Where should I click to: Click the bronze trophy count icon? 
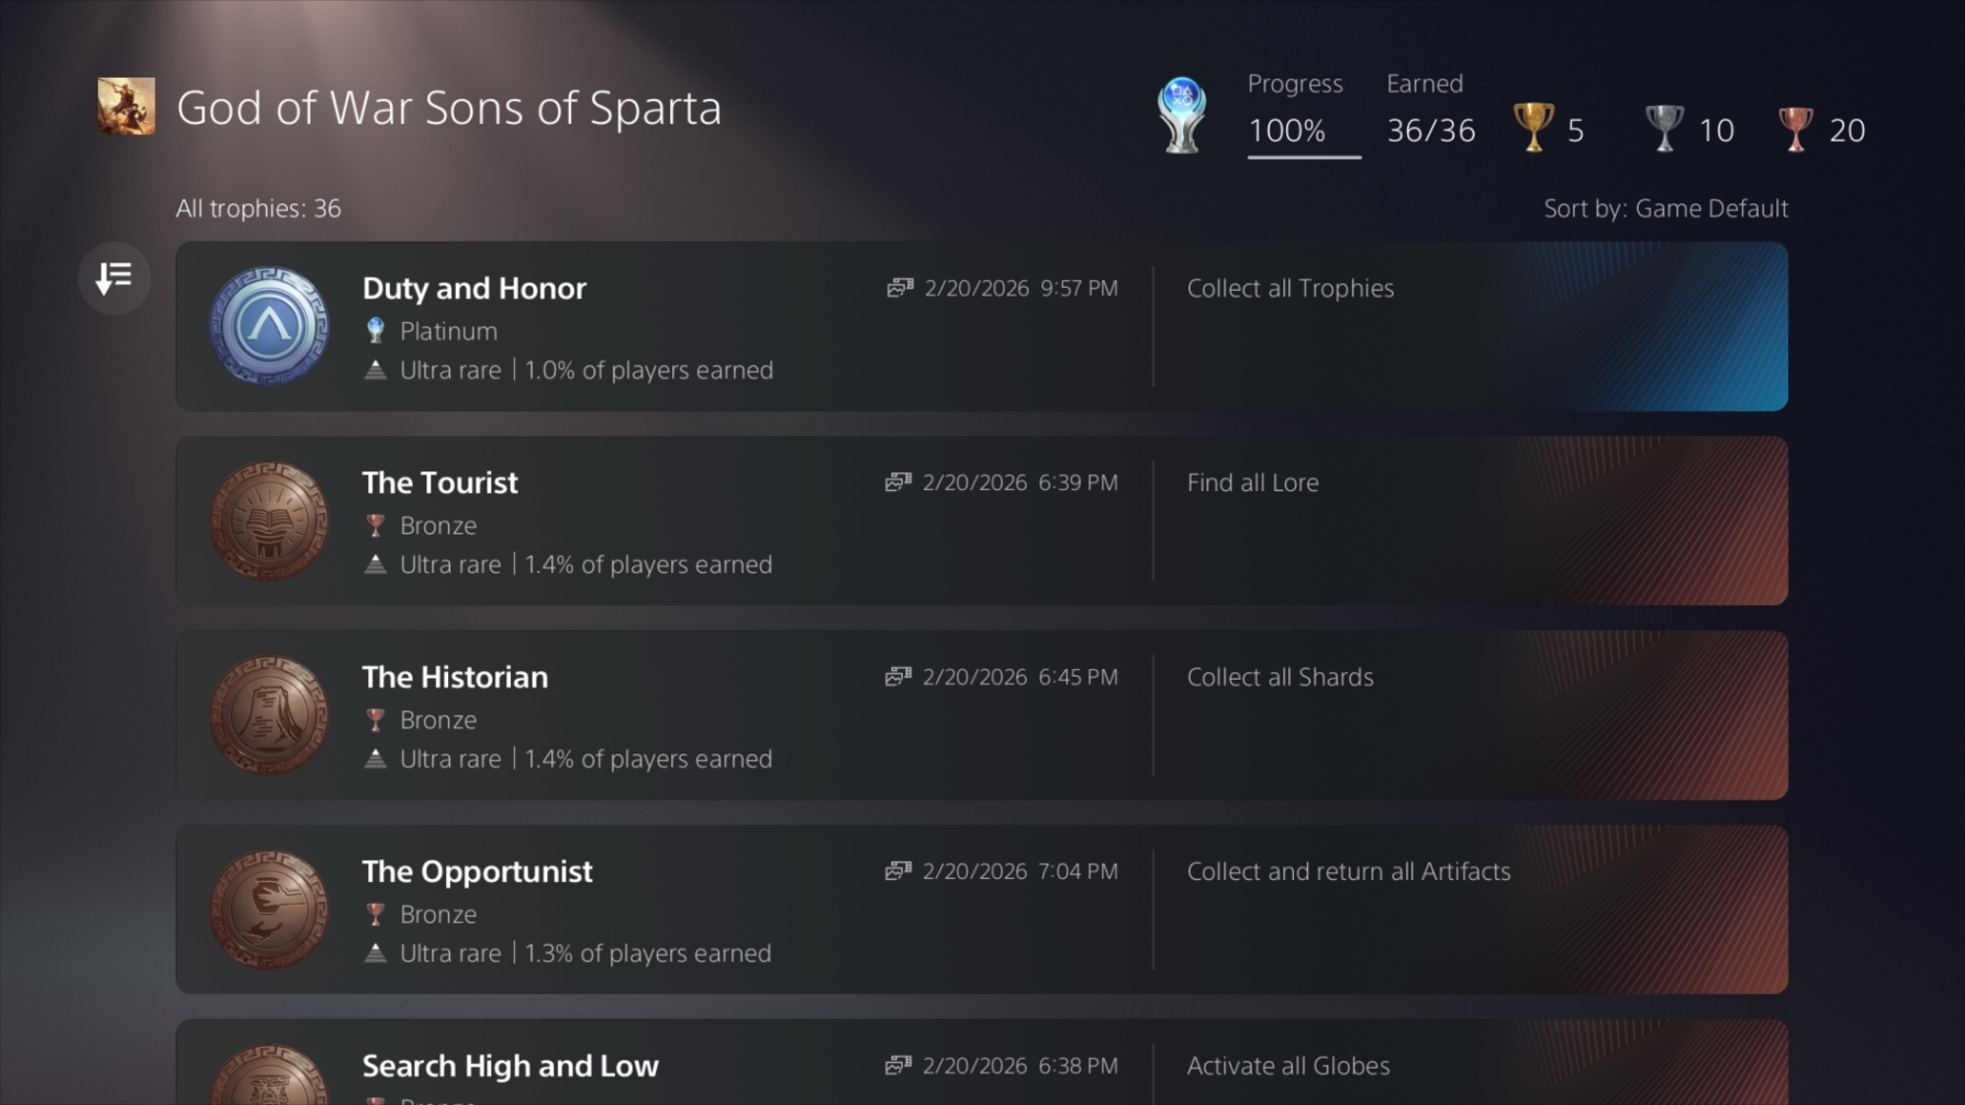point(1795,129)
